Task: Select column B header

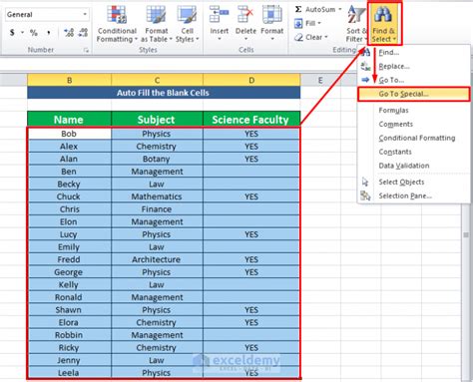Action: point(69,80)
